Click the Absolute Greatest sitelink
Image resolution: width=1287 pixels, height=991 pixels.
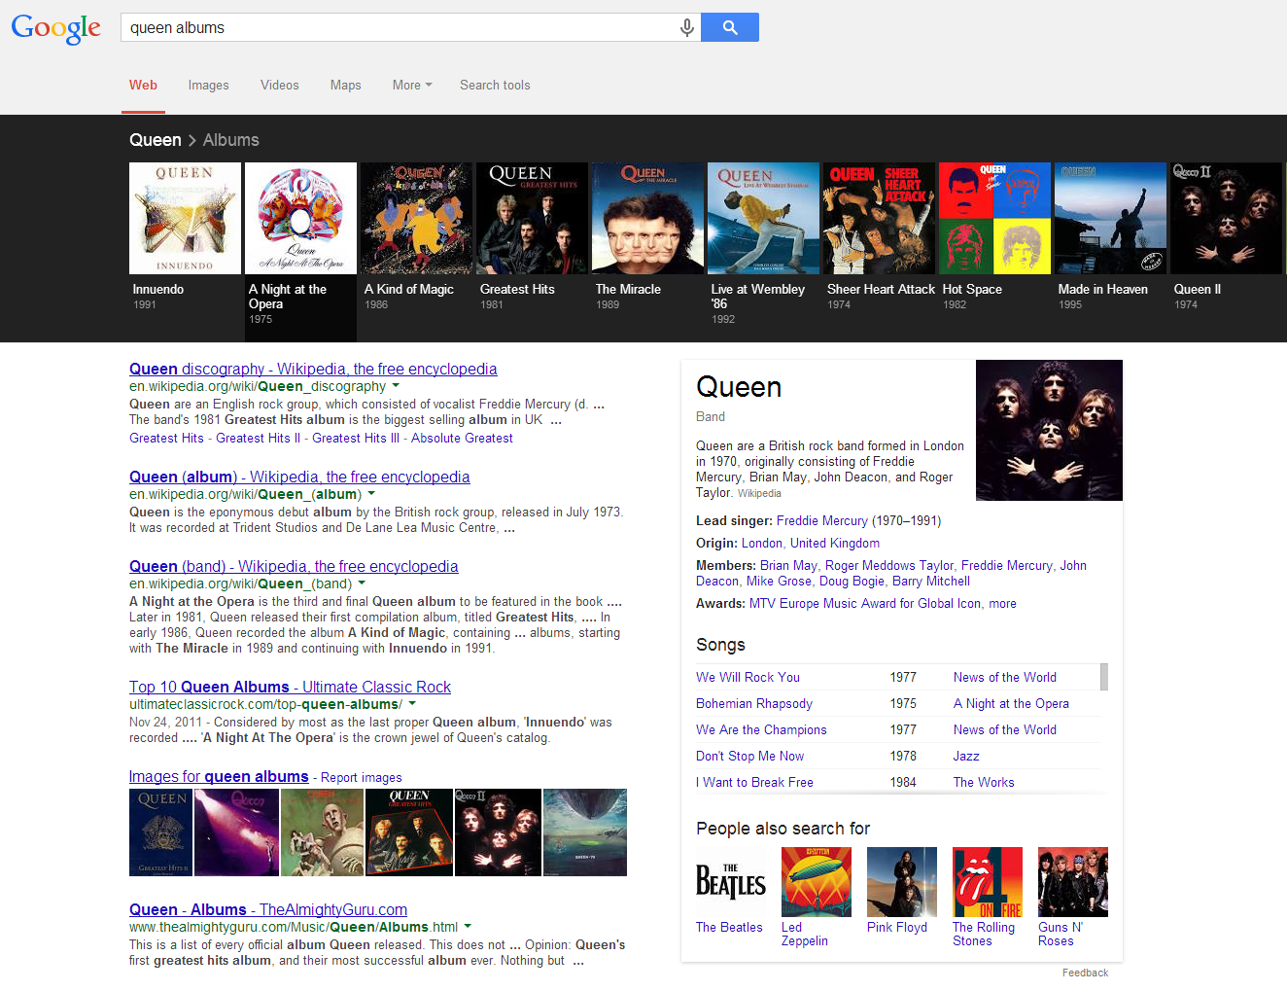pyautogui.click(x=462, y=439)
